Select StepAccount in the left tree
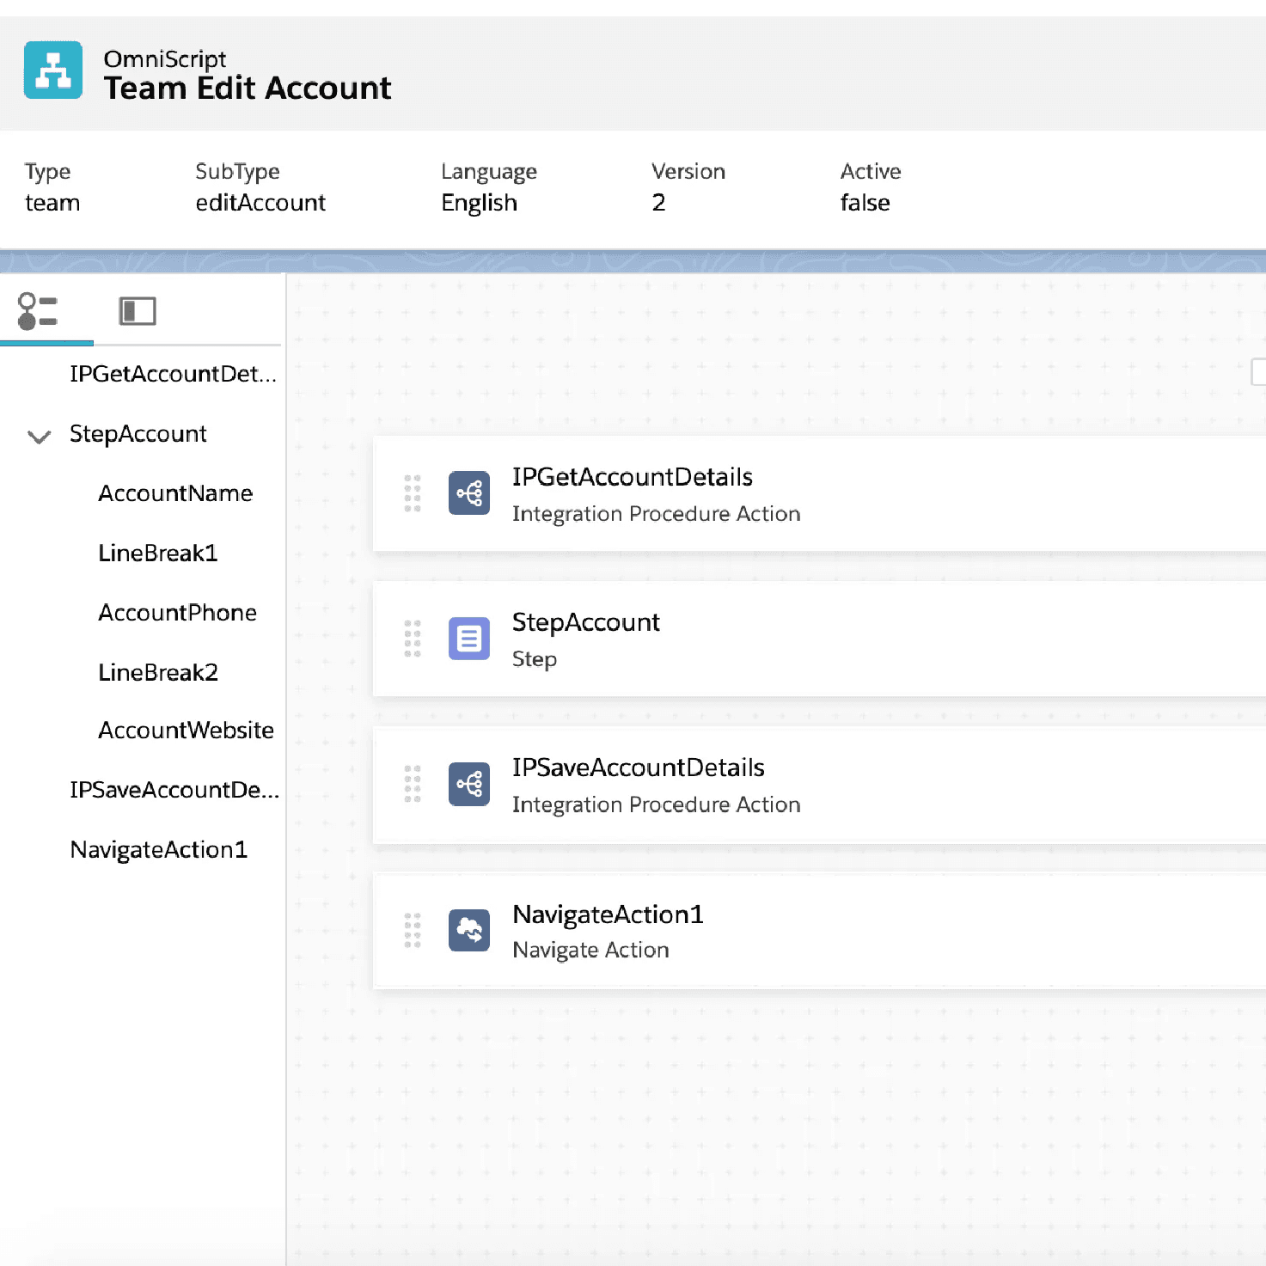The height and width of the screenshot is (1266, 1266). click(x=138, y=434)
